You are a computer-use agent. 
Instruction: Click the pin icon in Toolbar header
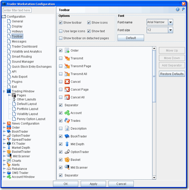[183, 9]
